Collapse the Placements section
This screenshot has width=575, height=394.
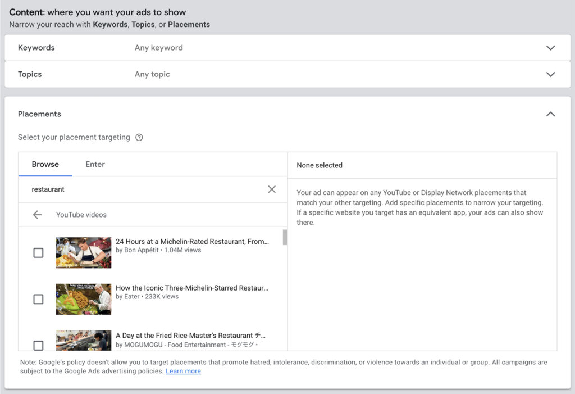(550, 114)
